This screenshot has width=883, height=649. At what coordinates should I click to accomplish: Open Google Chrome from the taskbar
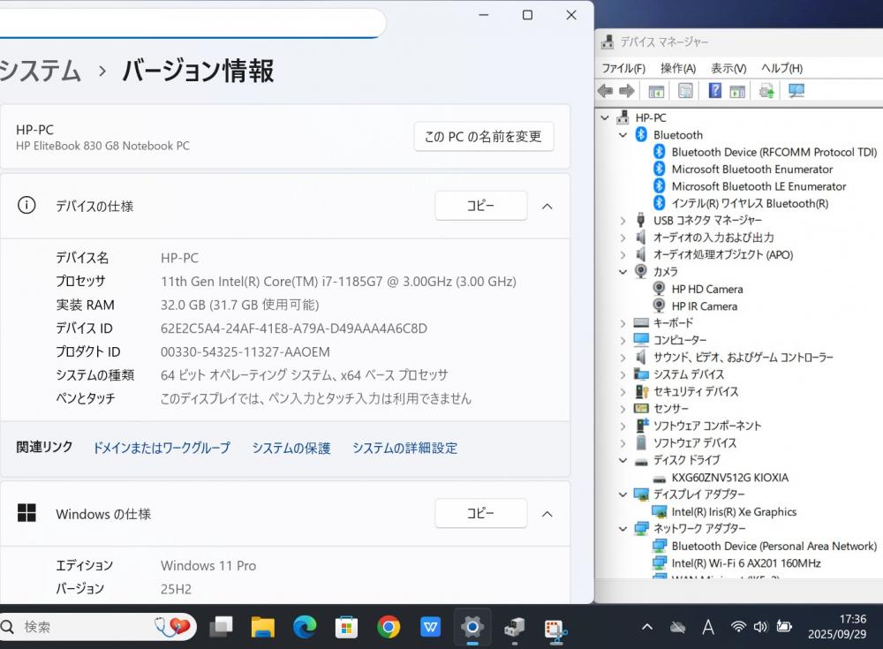389,627
